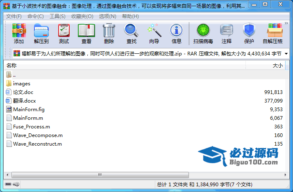Click the horizontal scrollbar right arrow

tap(285, 175)
